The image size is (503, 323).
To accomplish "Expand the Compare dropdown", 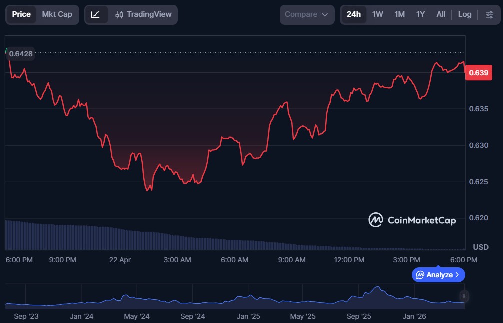I will [x=307, y=14].
